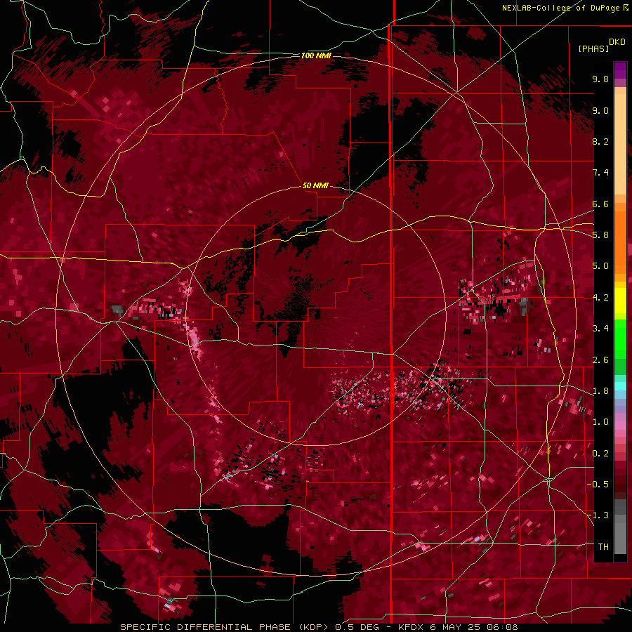Click the 100 NMI range ring label

click(316, 55)
